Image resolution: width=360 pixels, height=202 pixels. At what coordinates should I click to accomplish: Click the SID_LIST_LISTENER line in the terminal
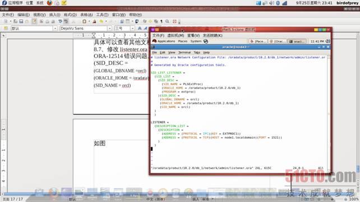click(168, 73)
